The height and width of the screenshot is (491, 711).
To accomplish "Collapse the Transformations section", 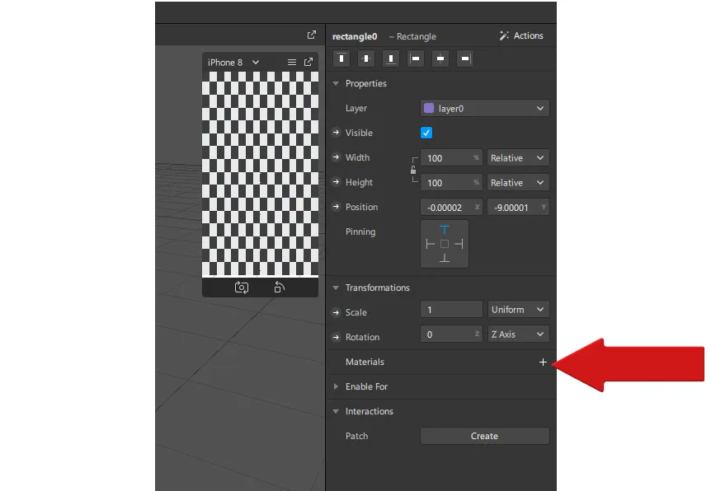I will pos(336,288).
